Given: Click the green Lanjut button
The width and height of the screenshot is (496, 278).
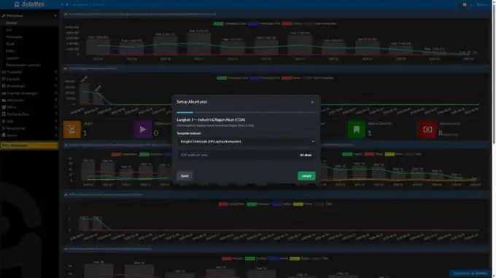Looking at the screenshot, I should tap(306, 176).
